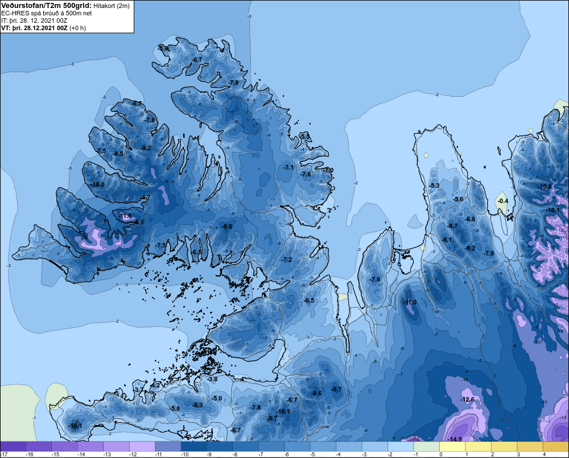
Task: Click the -8.7 temperature label
Action: [452, 226]
